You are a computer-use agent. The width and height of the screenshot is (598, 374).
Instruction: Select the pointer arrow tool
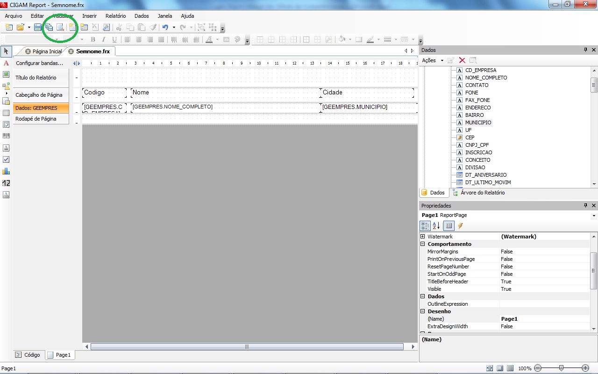point(6,51)
